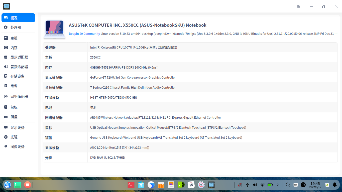Screen dimensions: 342x192
Task: Click the 7 Series/C216 audio controller value
Action: click(x=133, y=87)
